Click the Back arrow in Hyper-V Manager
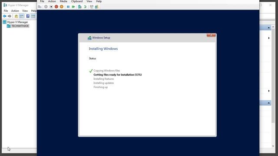 pos(5,16)
